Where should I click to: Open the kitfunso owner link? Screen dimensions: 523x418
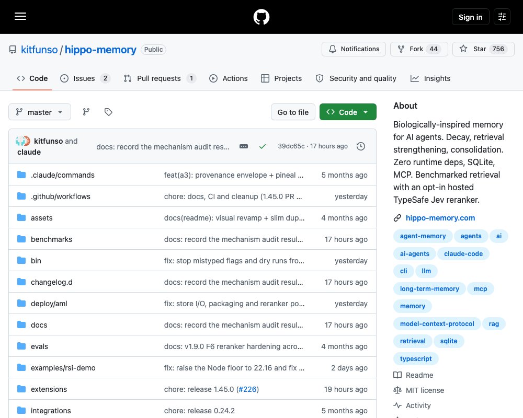39,50
